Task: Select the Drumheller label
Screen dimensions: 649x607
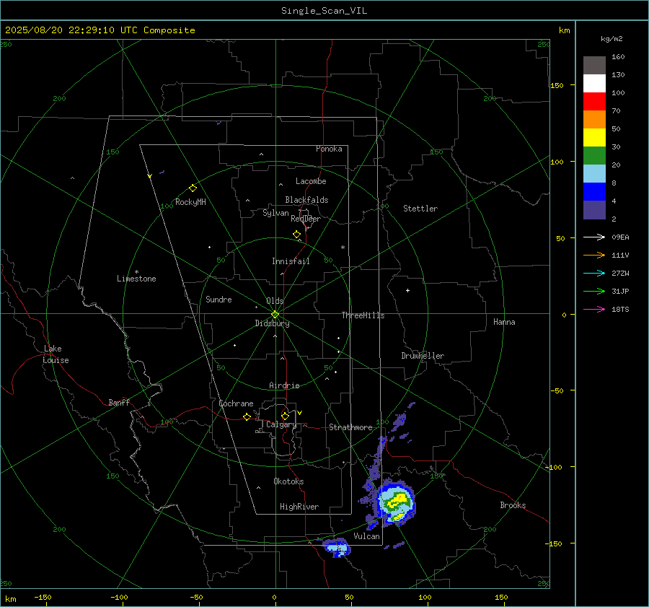Action: tap(423, 356)
